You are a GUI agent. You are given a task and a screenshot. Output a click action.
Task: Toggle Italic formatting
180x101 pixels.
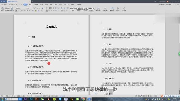(x=19, y=11)
